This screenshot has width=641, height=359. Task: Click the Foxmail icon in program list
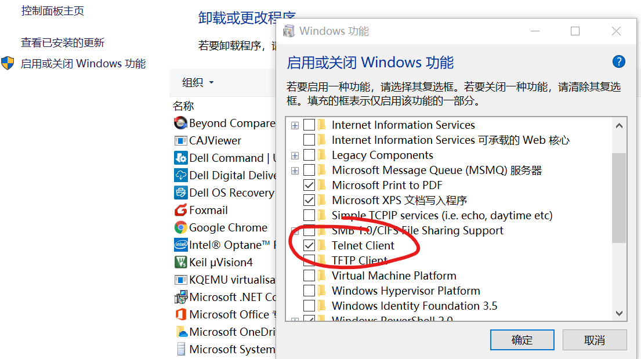pos(180,210)
